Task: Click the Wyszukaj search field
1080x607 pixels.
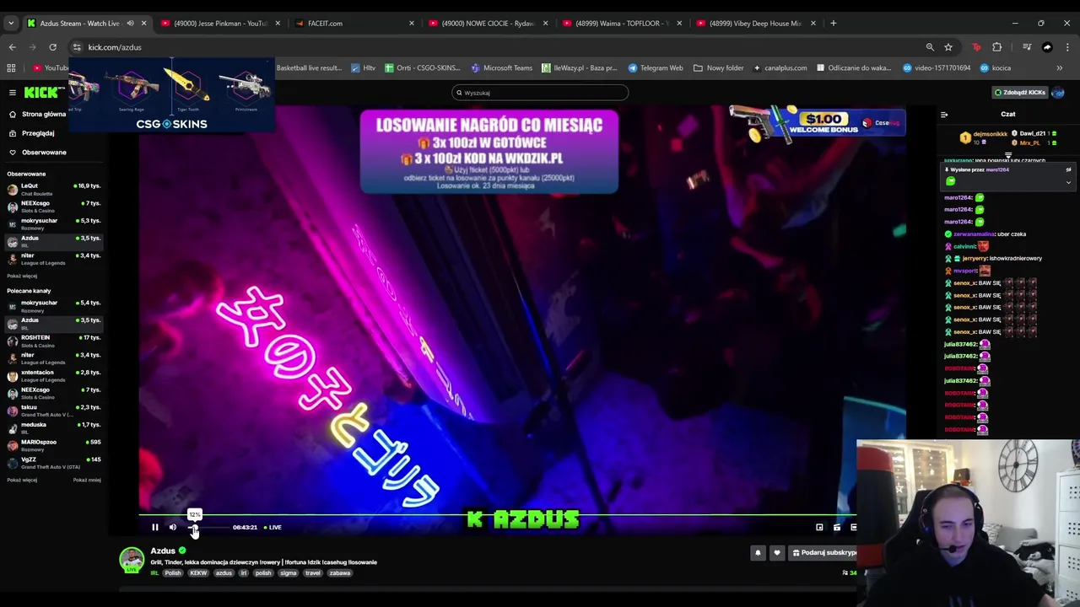Action: (x=540, y=93)
